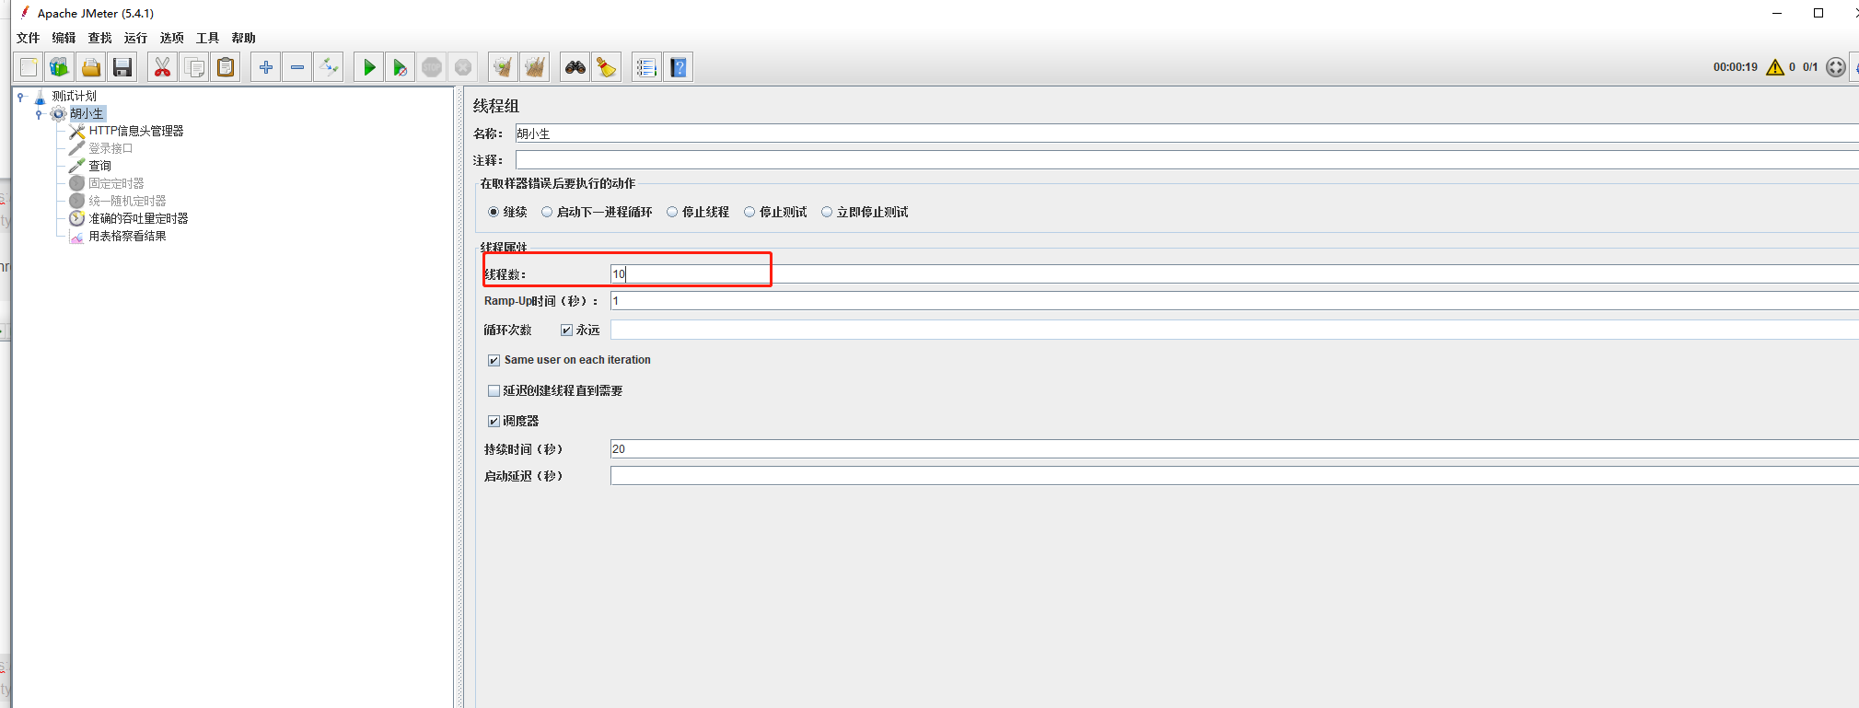
Task: Click the 循环次数 loop count input field
Action: [1234, 330]
